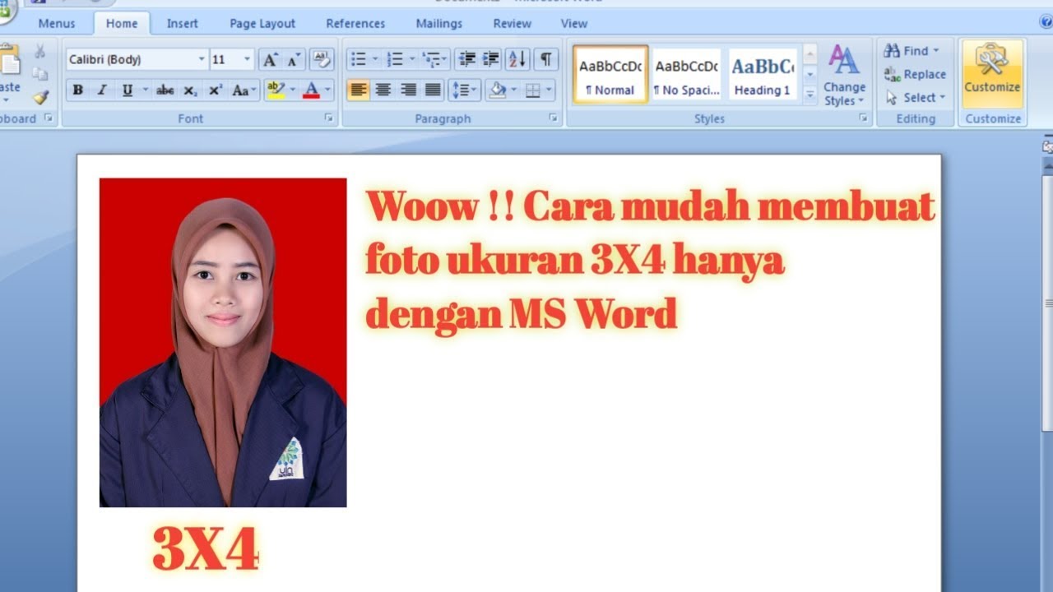This screenshot has width=1053, height=592.
Task: Click the Numbering list icon
Action: tap(395, 59)
